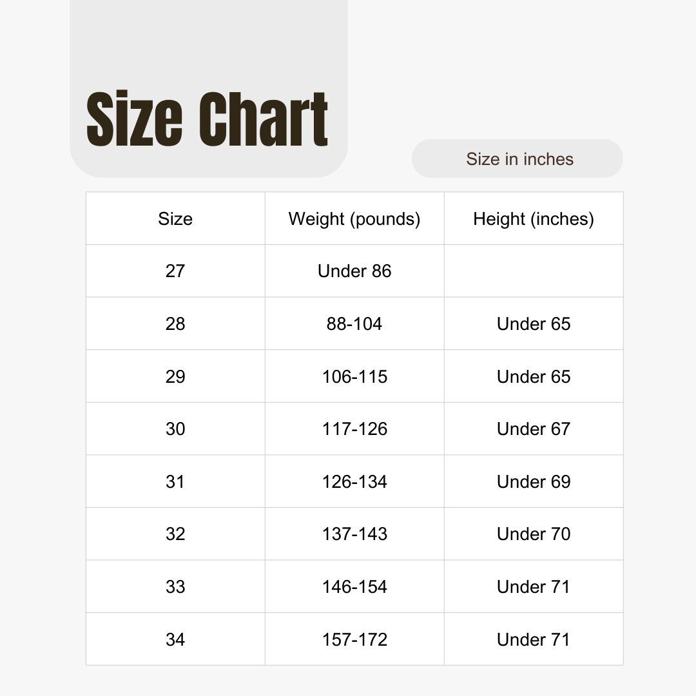This screenshot has height=696, width=696.
Task: Click the Size column header
Action: 175,218
